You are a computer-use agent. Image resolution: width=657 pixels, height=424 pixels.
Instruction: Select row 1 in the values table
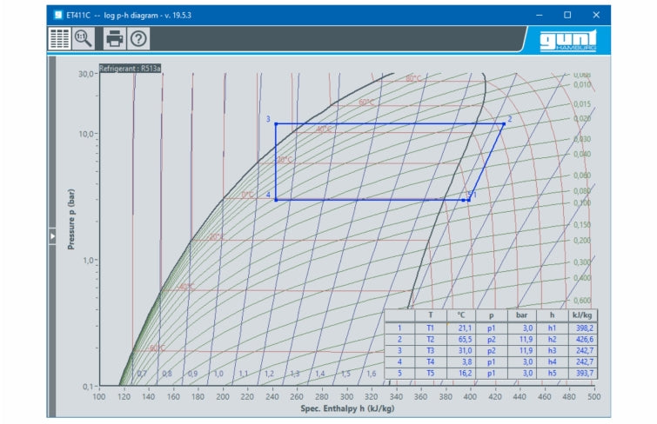click(x=399, y=327)
